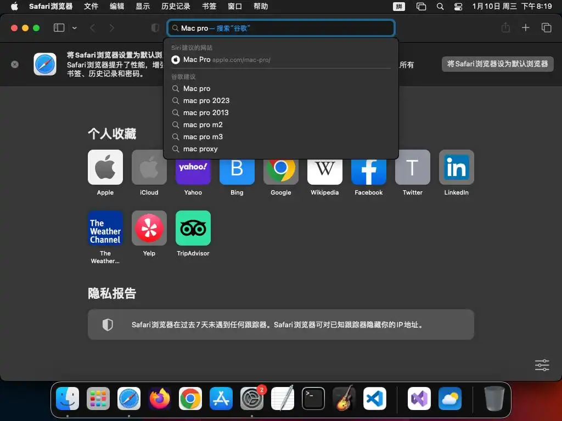Open the Apple favorite tile
The height and width of the screenshot is (421, 562).
coord(105,167)
